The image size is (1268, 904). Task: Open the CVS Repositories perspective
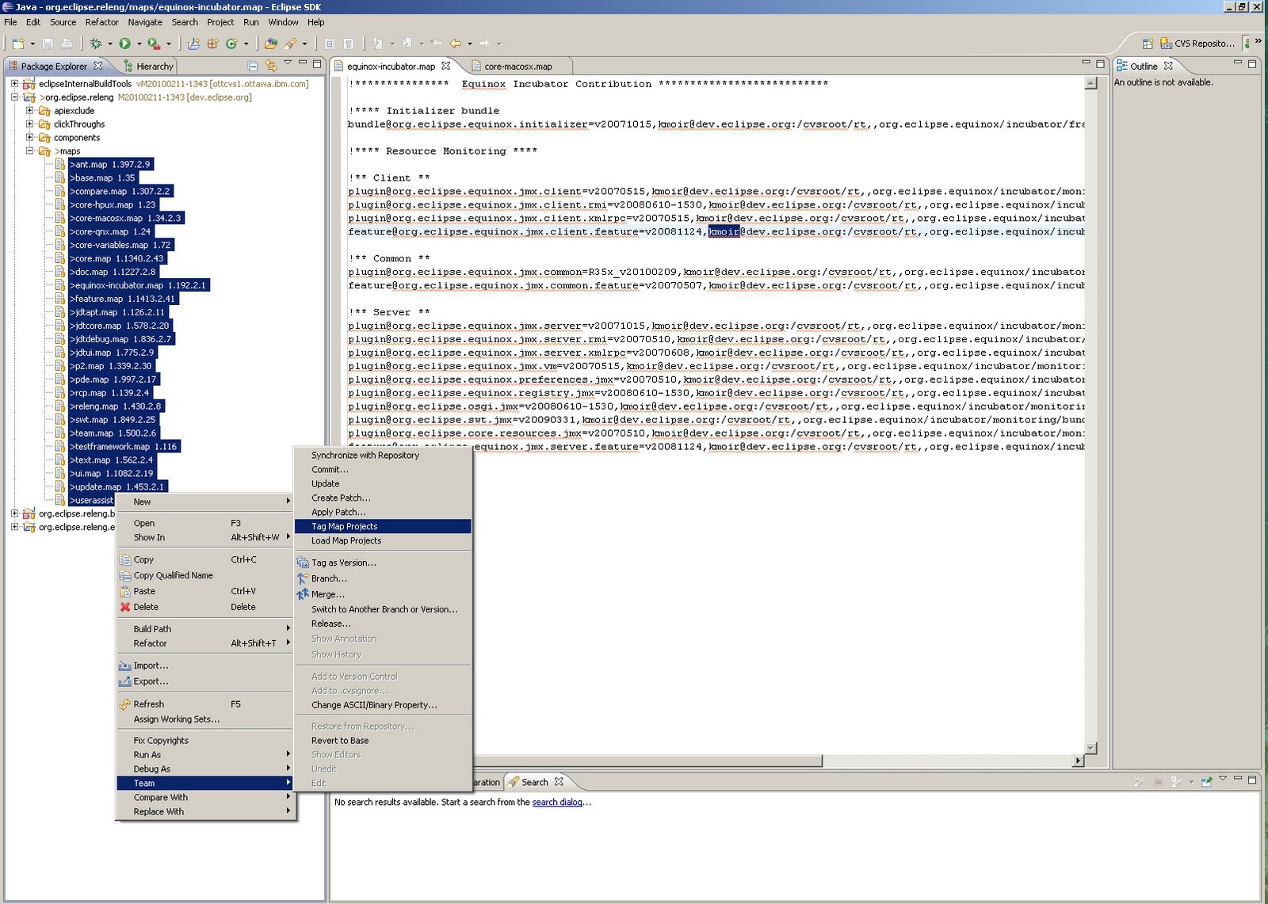[1197, 44]
